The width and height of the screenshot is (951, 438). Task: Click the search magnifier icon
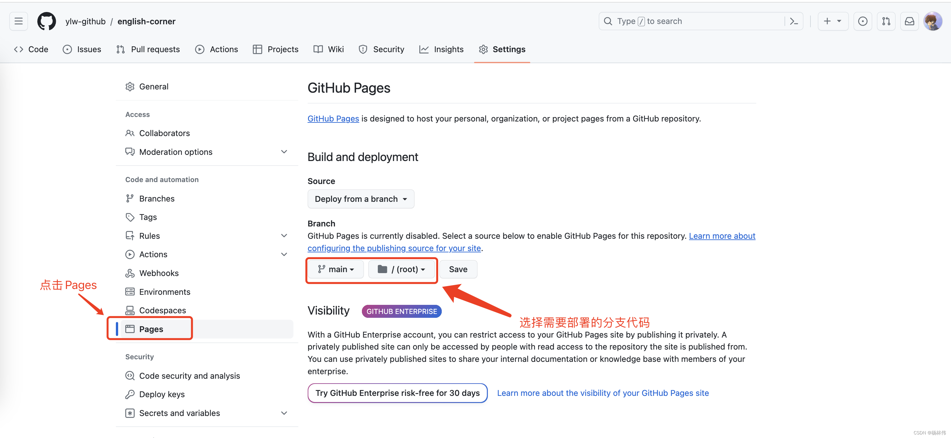click(608, 21)
